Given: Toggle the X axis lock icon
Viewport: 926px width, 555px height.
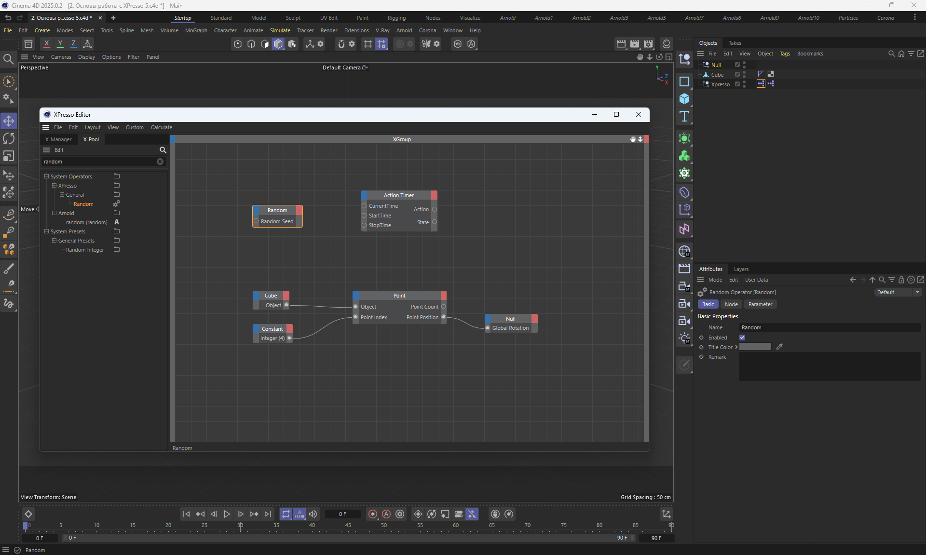Looking at the screenshot, I should (x=46, y=43).
